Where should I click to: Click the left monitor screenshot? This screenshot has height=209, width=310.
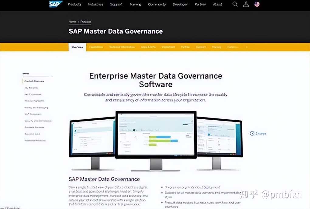pos(92,137)
